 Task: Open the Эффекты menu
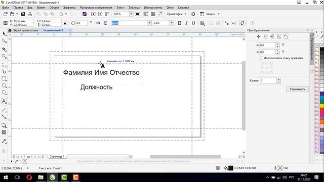69,8
